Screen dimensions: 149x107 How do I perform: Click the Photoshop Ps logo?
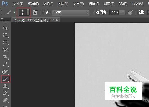coord(5,4)
